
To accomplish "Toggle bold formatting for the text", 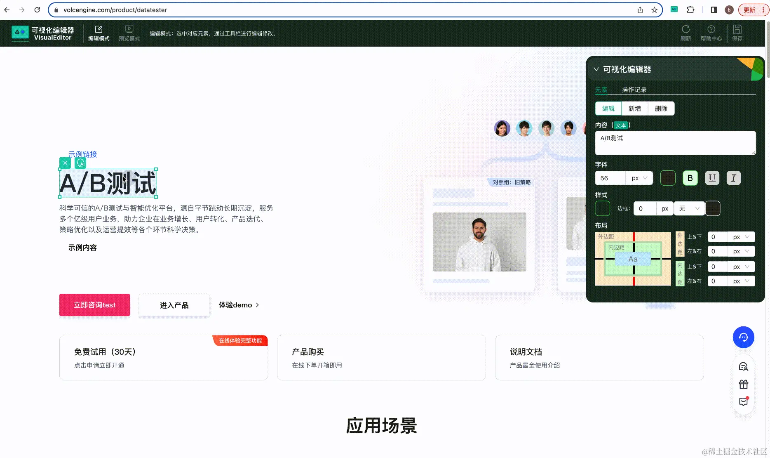I will [690, 178].
